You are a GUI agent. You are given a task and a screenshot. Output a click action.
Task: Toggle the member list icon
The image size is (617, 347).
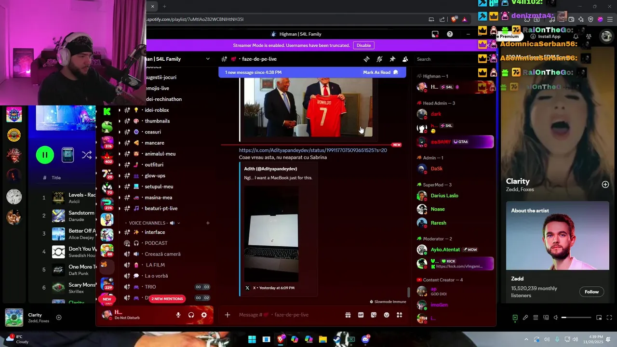pos(405,59)
